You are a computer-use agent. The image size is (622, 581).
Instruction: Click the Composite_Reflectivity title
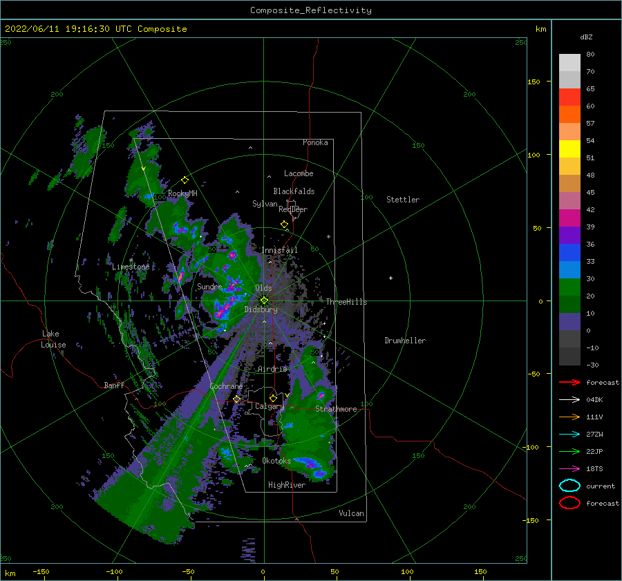[x=311, y=10]
